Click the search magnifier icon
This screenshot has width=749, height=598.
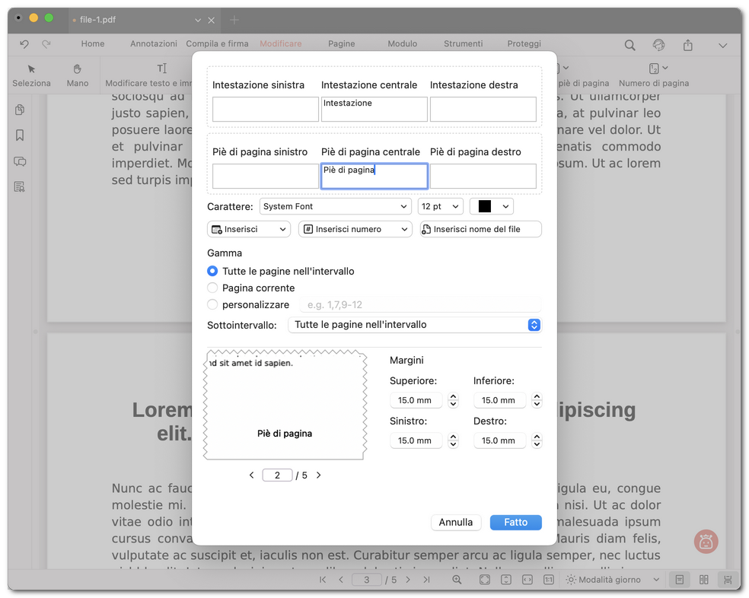coord(629,45)
